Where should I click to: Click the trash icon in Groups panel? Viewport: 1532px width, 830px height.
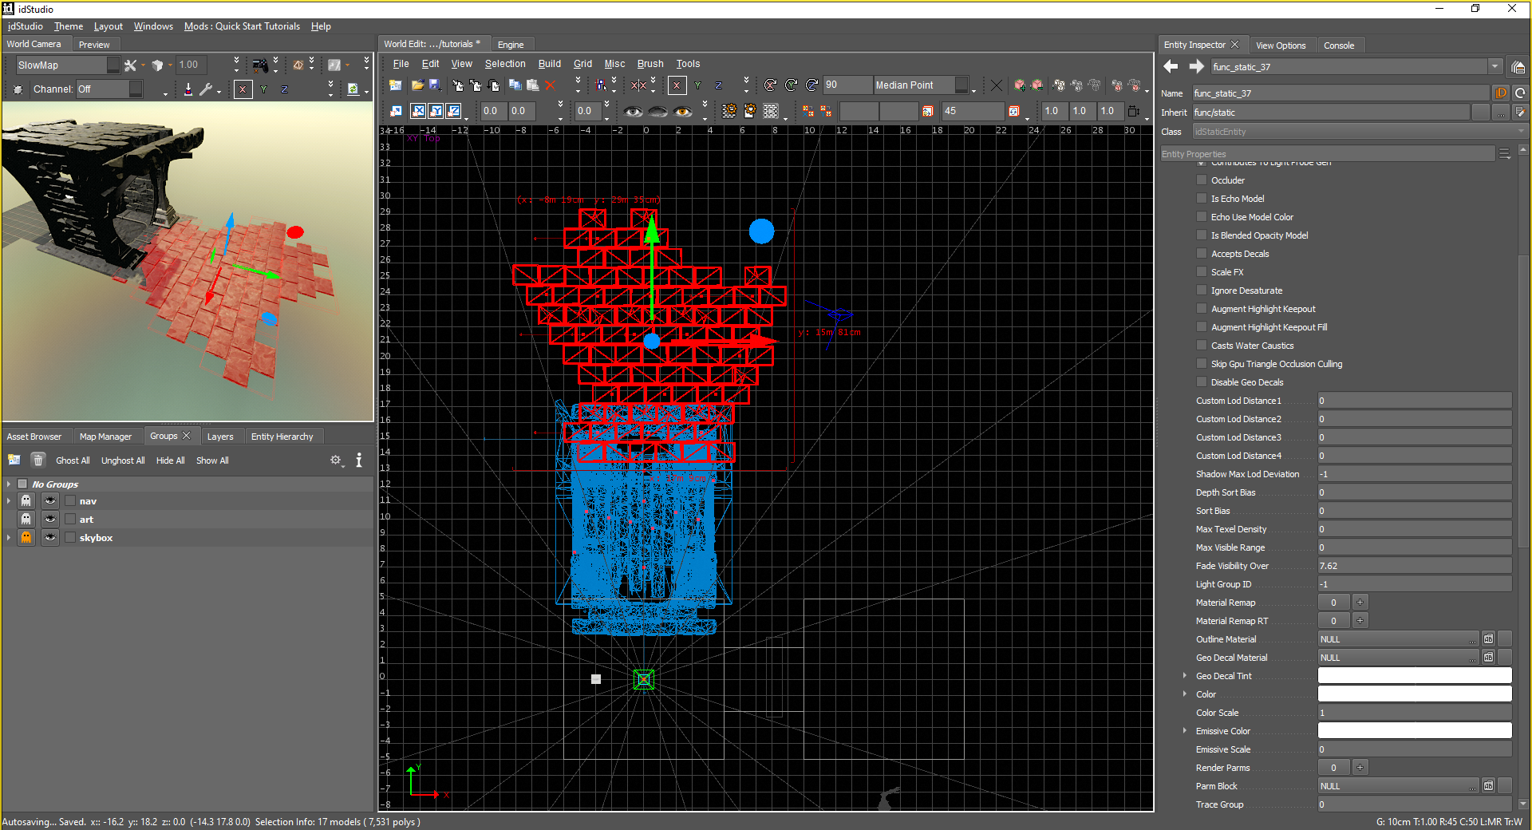[x=38, y=460]
